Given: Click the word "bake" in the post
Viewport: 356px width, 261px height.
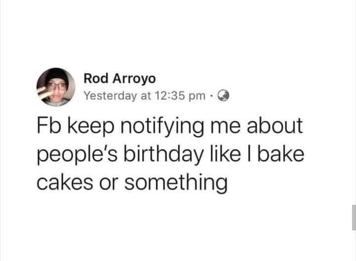Looking at the screenshot, I should coord(281,154).
